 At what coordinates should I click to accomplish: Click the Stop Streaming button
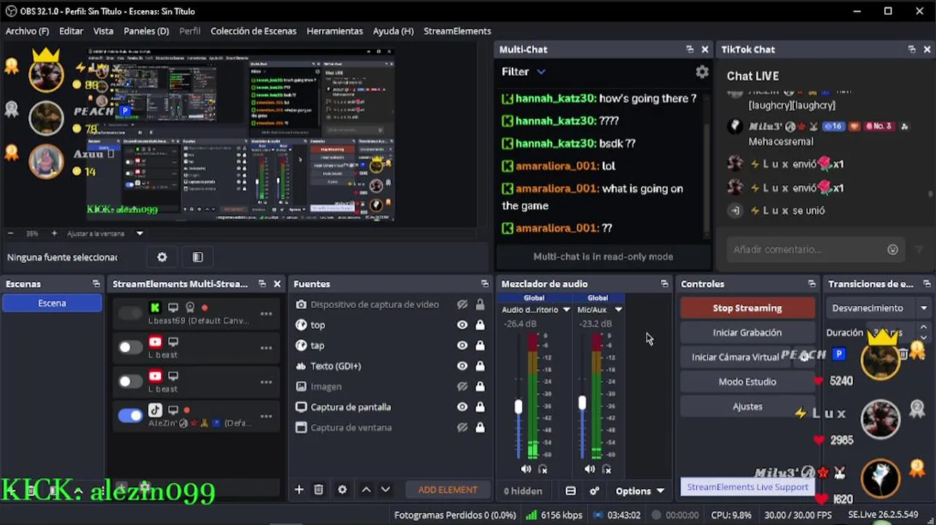747,308
